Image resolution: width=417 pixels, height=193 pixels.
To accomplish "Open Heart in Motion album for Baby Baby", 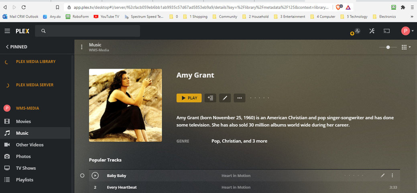I will click(x=236, y=176).
